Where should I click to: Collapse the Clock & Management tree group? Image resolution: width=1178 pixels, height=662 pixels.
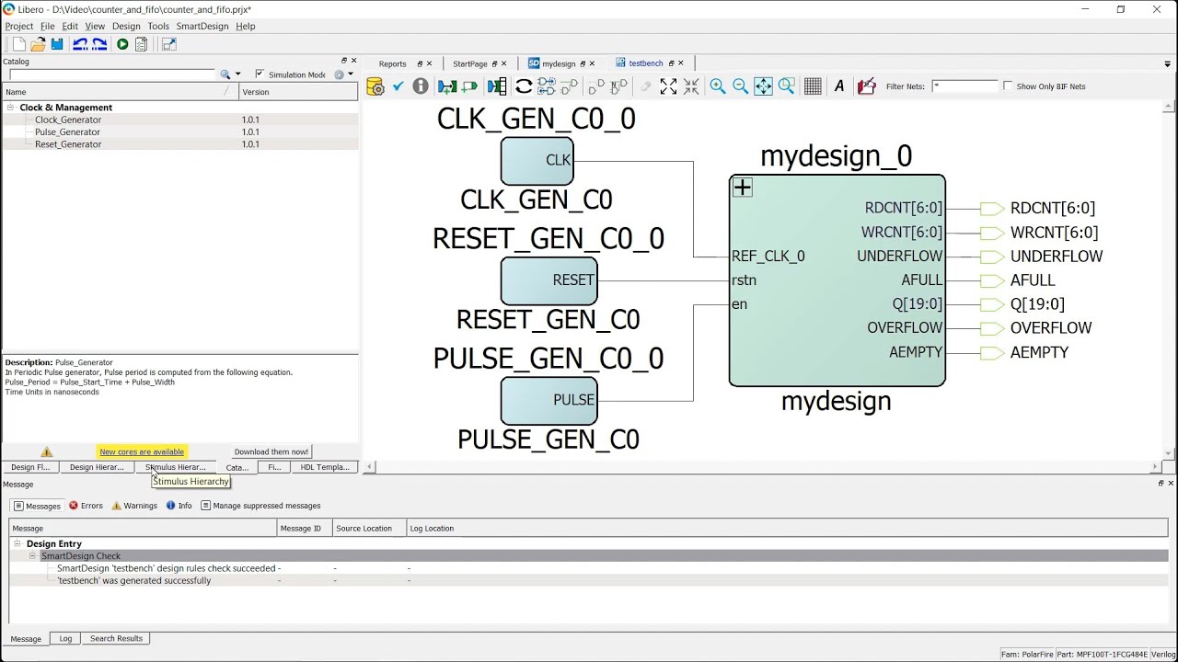[x=11, y=108]
